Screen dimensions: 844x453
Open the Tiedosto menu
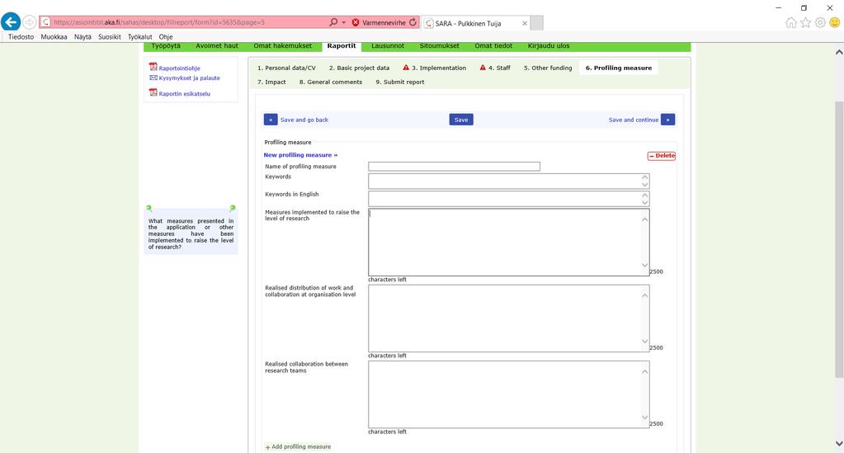[21, 36]
